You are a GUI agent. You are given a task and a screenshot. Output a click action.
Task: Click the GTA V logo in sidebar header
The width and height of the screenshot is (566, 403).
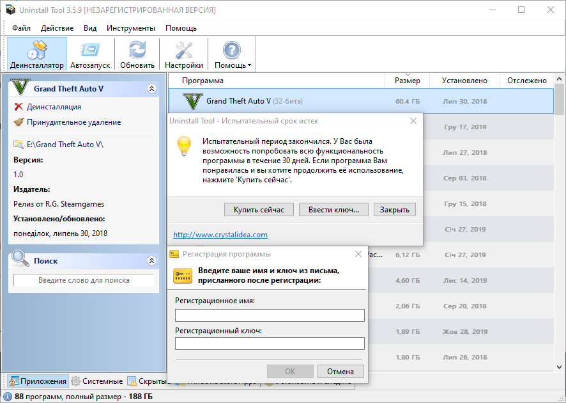coord(20,87)
